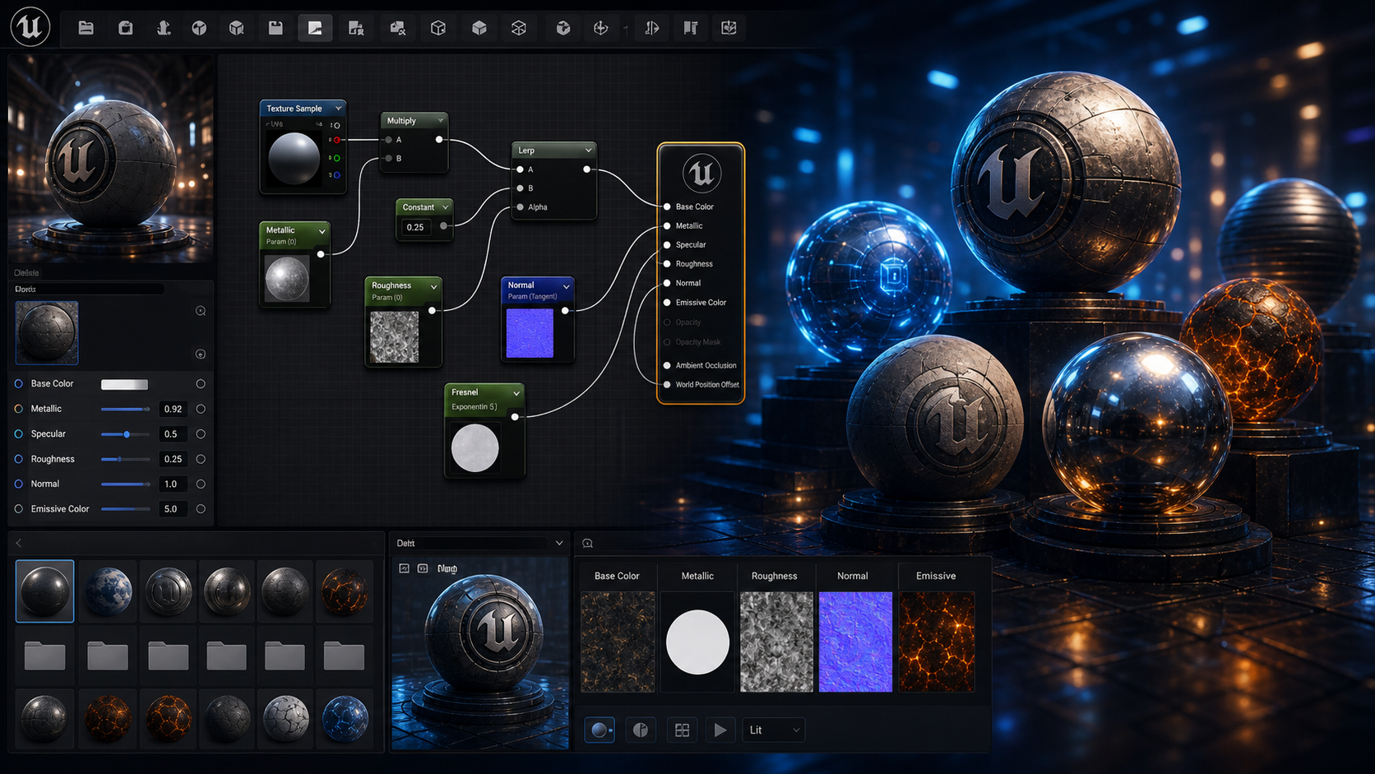Viewport: 1375px width, 774px height.
Task: Expand the Roughness Param node arrow
Action: pyautogui.click(x=433, y=287)
